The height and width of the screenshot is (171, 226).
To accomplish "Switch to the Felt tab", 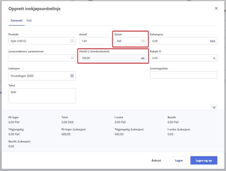I will point(29,21).
